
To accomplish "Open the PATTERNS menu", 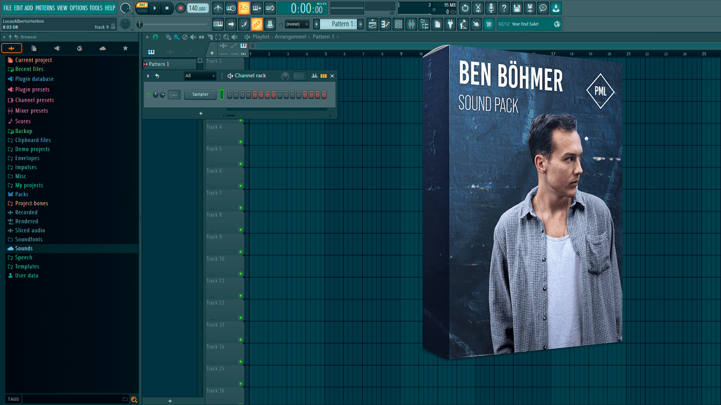I will [45, 8].
